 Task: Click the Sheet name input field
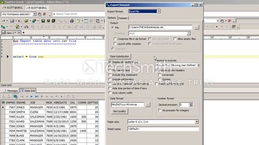coord(163,129)
